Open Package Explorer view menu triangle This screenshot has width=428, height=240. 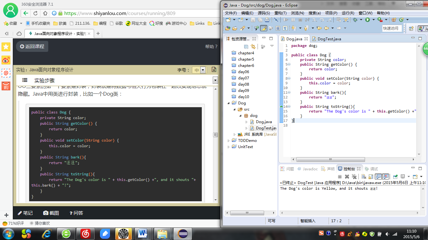(x=272, y=46)
